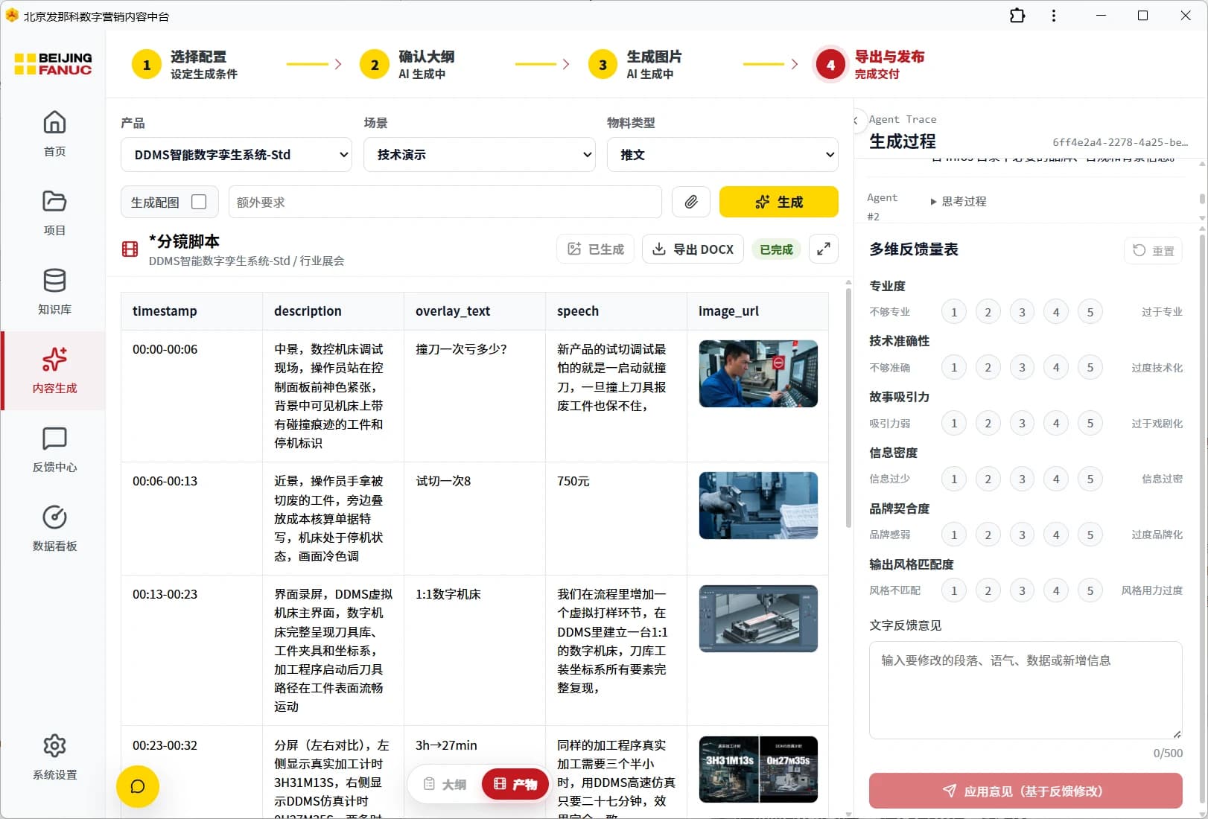Open thumbnail for 00:23-00:32 row

(758, 770)
